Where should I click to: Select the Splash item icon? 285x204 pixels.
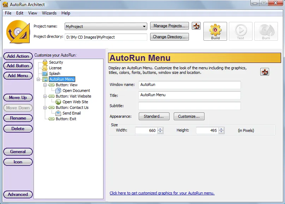45,74
